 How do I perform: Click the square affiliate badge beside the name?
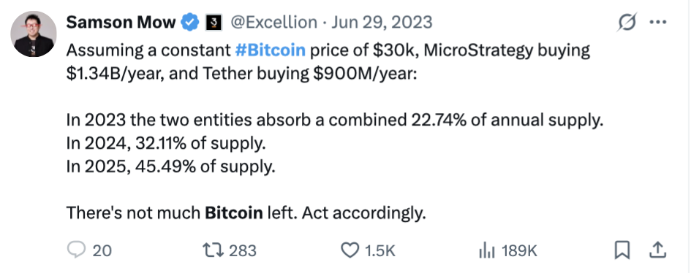214,23
